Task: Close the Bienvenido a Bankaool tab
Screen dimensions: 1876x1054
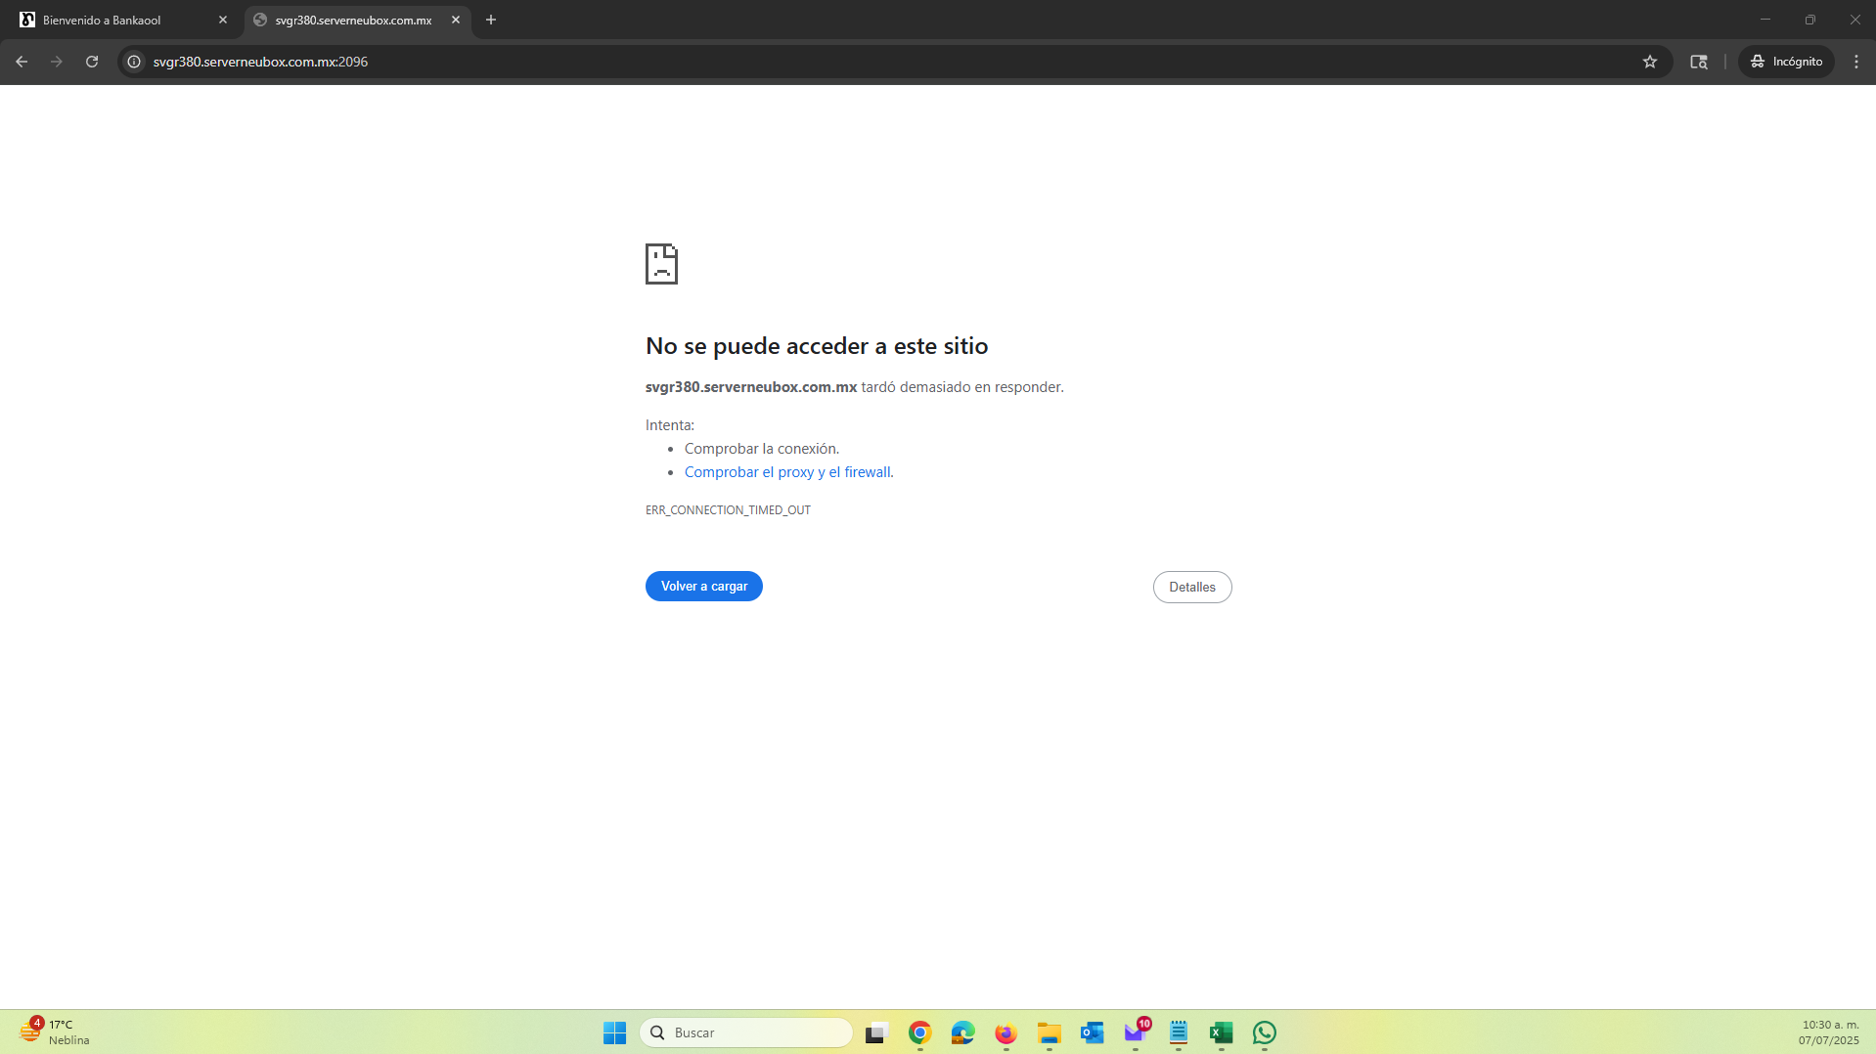Action: tap(223, 20)
